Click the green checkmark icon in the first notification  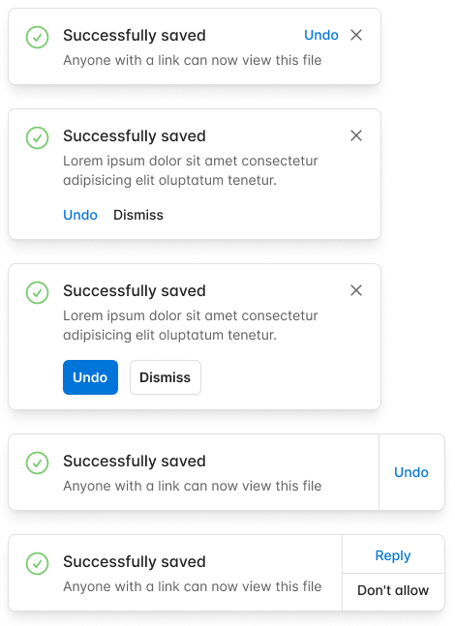point(37,37)
